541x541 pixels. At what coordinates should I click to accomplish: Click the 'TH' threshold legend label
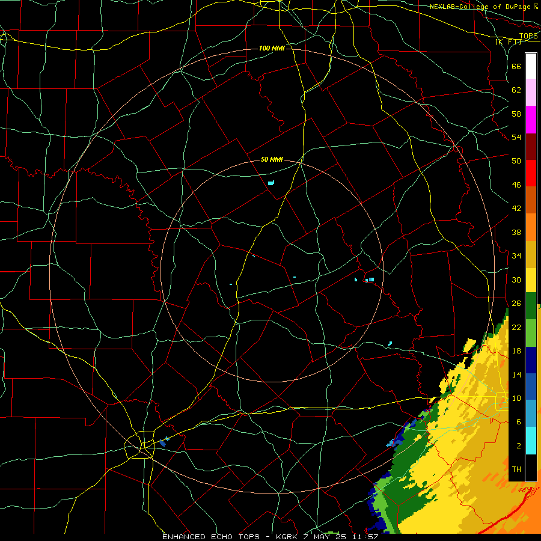click(516, 469)
